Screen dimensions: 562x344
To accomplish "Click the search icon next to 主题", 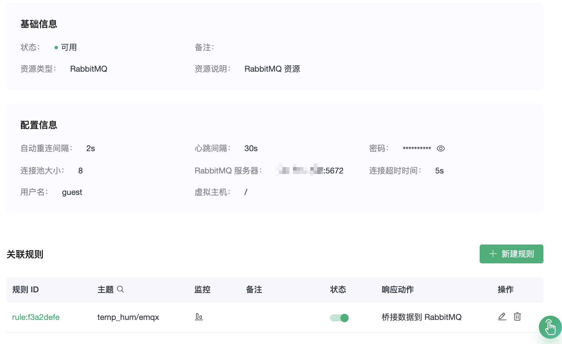I will click(x=120, y=289).
